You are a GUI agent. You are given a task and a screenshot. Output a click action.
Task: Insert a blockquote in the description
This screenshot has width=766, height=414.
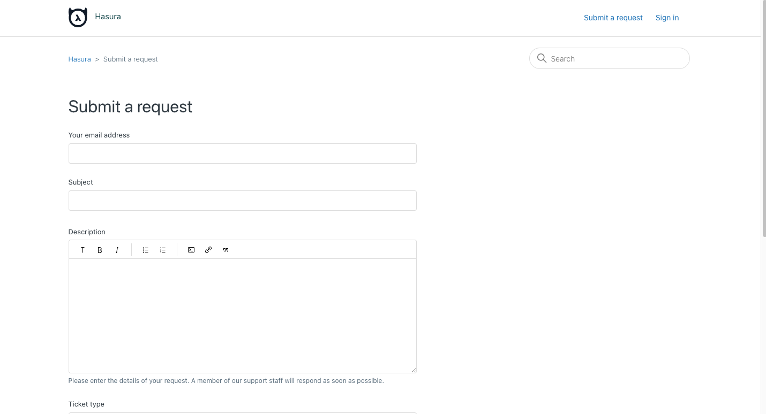(226, 250)
